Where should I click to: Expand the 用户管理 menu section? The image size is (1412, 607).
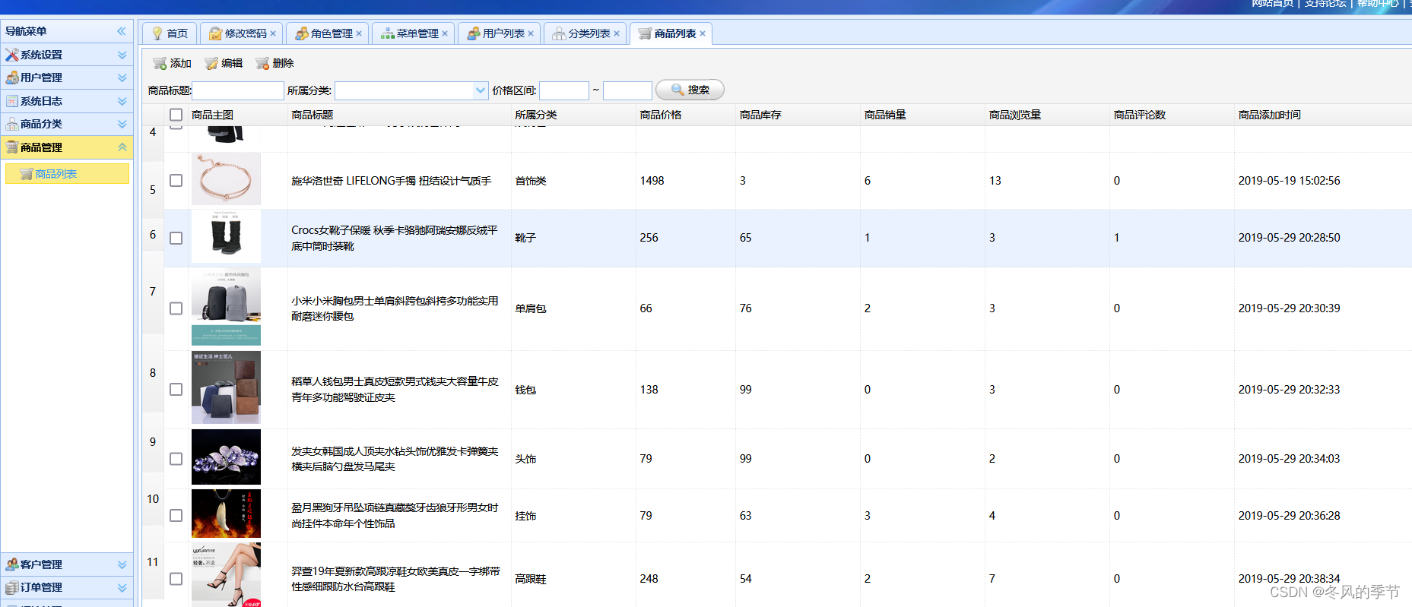[122, 77]
